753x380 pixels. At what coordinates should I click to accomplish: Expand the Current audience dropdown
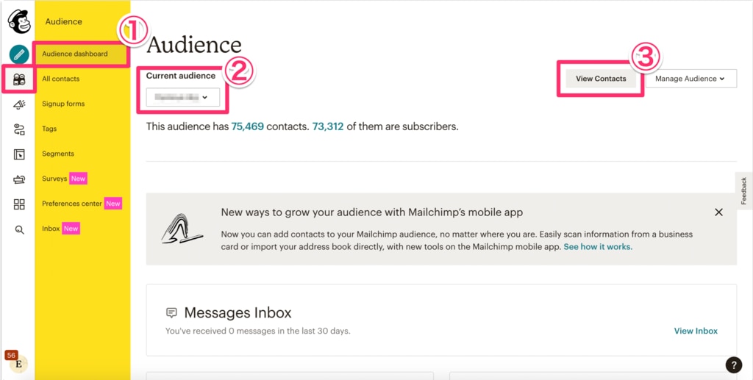183,97
